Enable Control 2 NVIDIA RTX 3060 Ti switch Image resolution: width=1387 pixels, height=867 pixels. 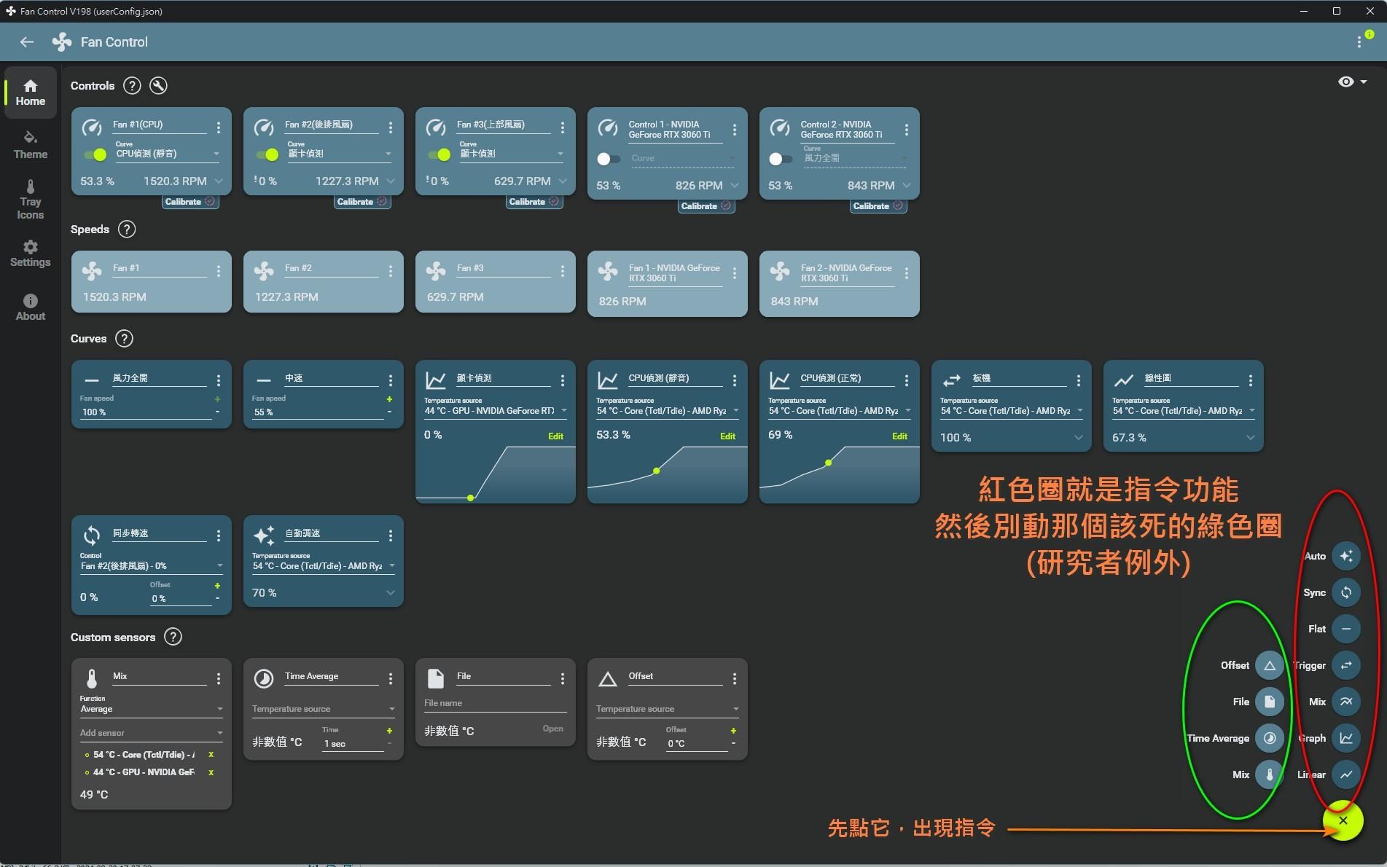[781, 159]
